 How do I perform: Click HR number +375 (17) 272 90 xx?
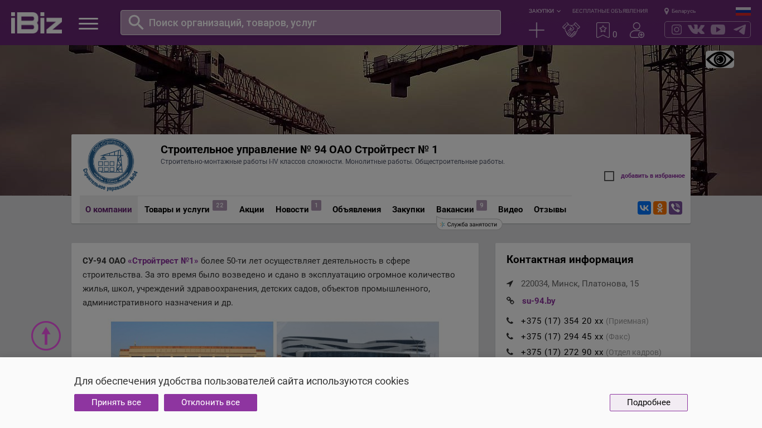(x=562, y=352)
